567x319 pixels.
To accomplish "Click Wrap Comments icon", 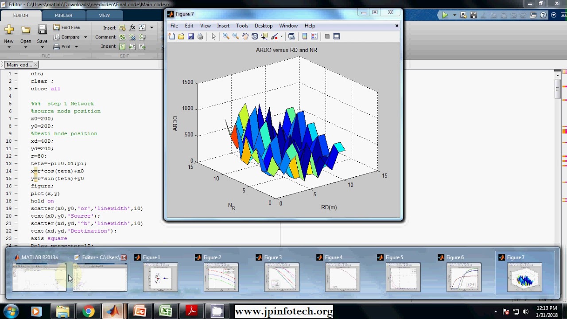I will [x=142, y=37].
